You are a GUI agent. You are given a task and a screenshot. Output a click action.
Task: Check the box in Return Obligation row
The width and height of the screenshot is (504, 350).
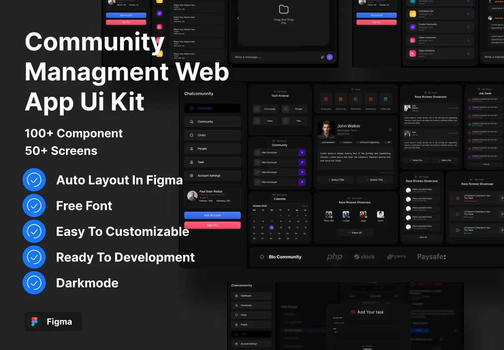tap(452, 198)
